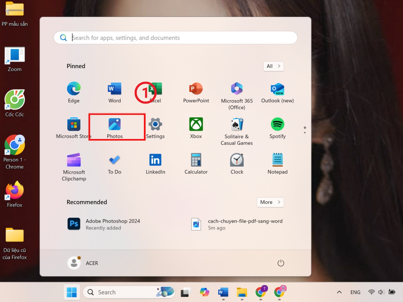Open Microsoft Clipchamp
403x302 pixels.
coord(74,167)
